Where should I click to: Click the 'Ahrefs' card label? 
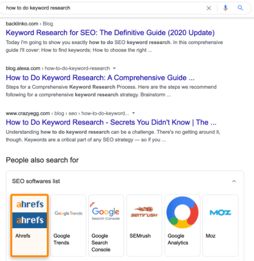pos(23,236)
